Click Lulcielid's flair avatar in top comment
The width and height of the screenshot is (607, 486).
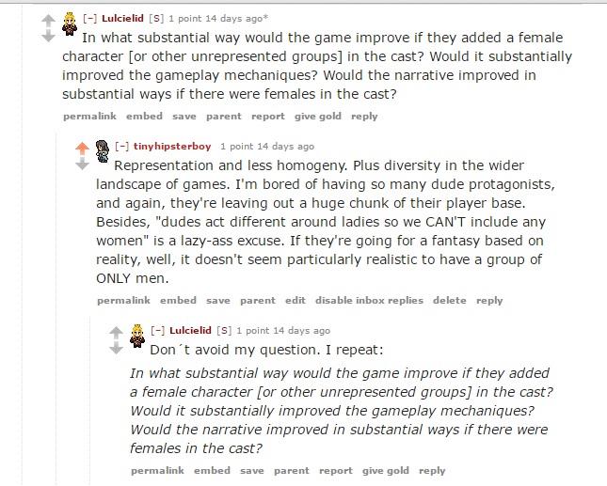click(69, 24)
